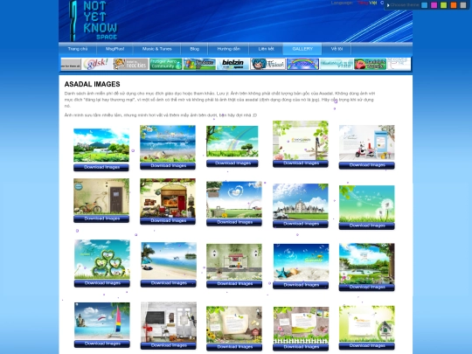The image size is (472, 354).
Task: Download Images under red scooter picture
Action: tap(366, 165)
